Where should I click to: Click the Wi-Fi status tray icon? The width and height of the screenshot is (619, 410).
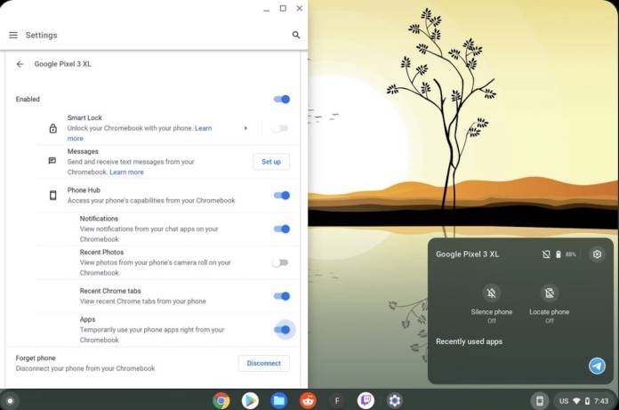tap(576, 401)
